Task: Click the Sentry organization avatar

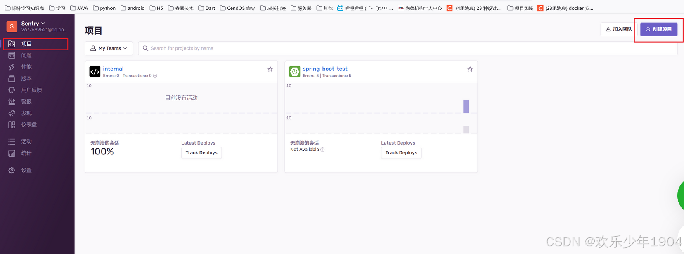Action: (12, 26)
